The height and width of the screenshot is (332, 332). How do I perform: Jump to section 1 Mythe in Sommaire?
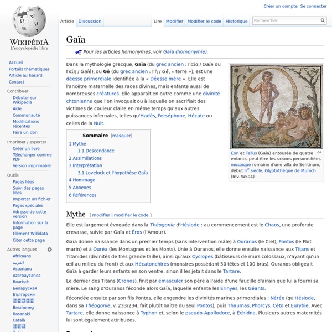(77, 144)
